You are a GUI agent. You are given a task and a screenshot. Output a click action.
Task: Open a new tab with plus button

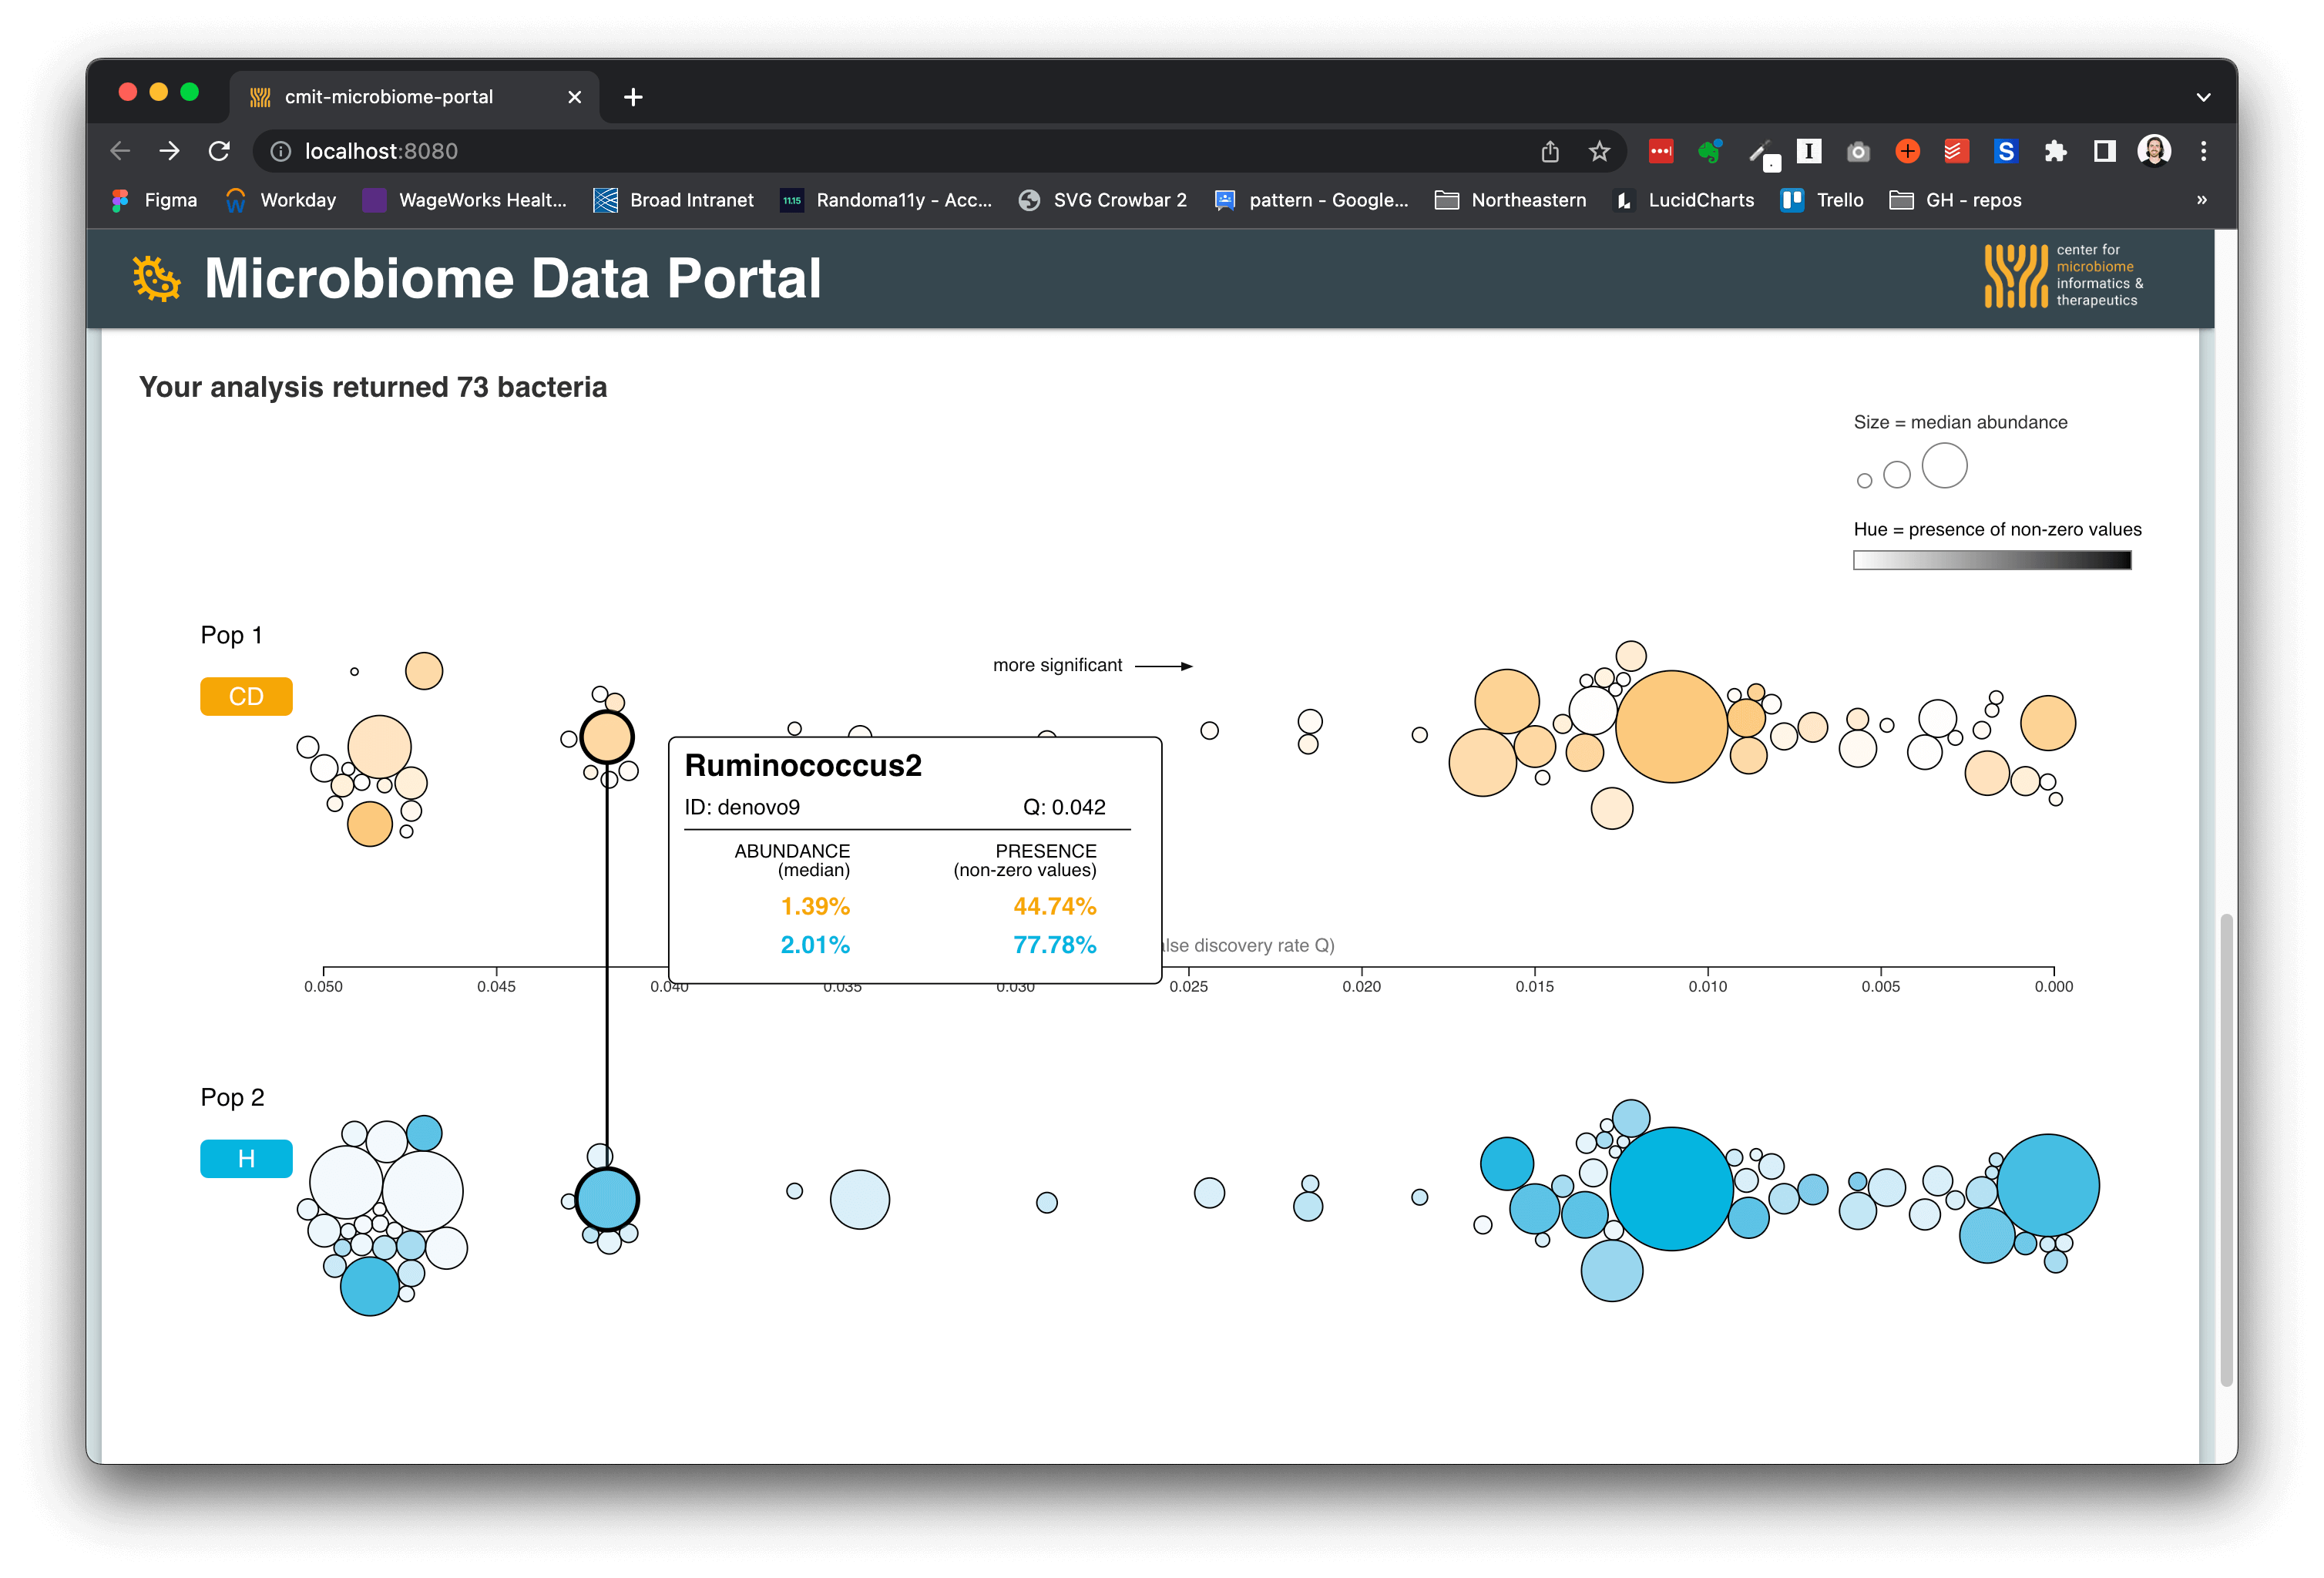pos(633,97)
